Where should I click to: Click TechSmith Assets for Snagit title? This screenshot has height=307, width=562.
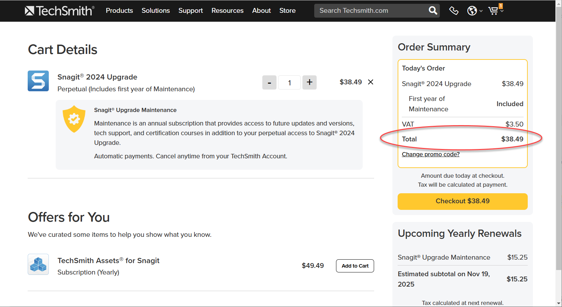[x=108, y=260]
